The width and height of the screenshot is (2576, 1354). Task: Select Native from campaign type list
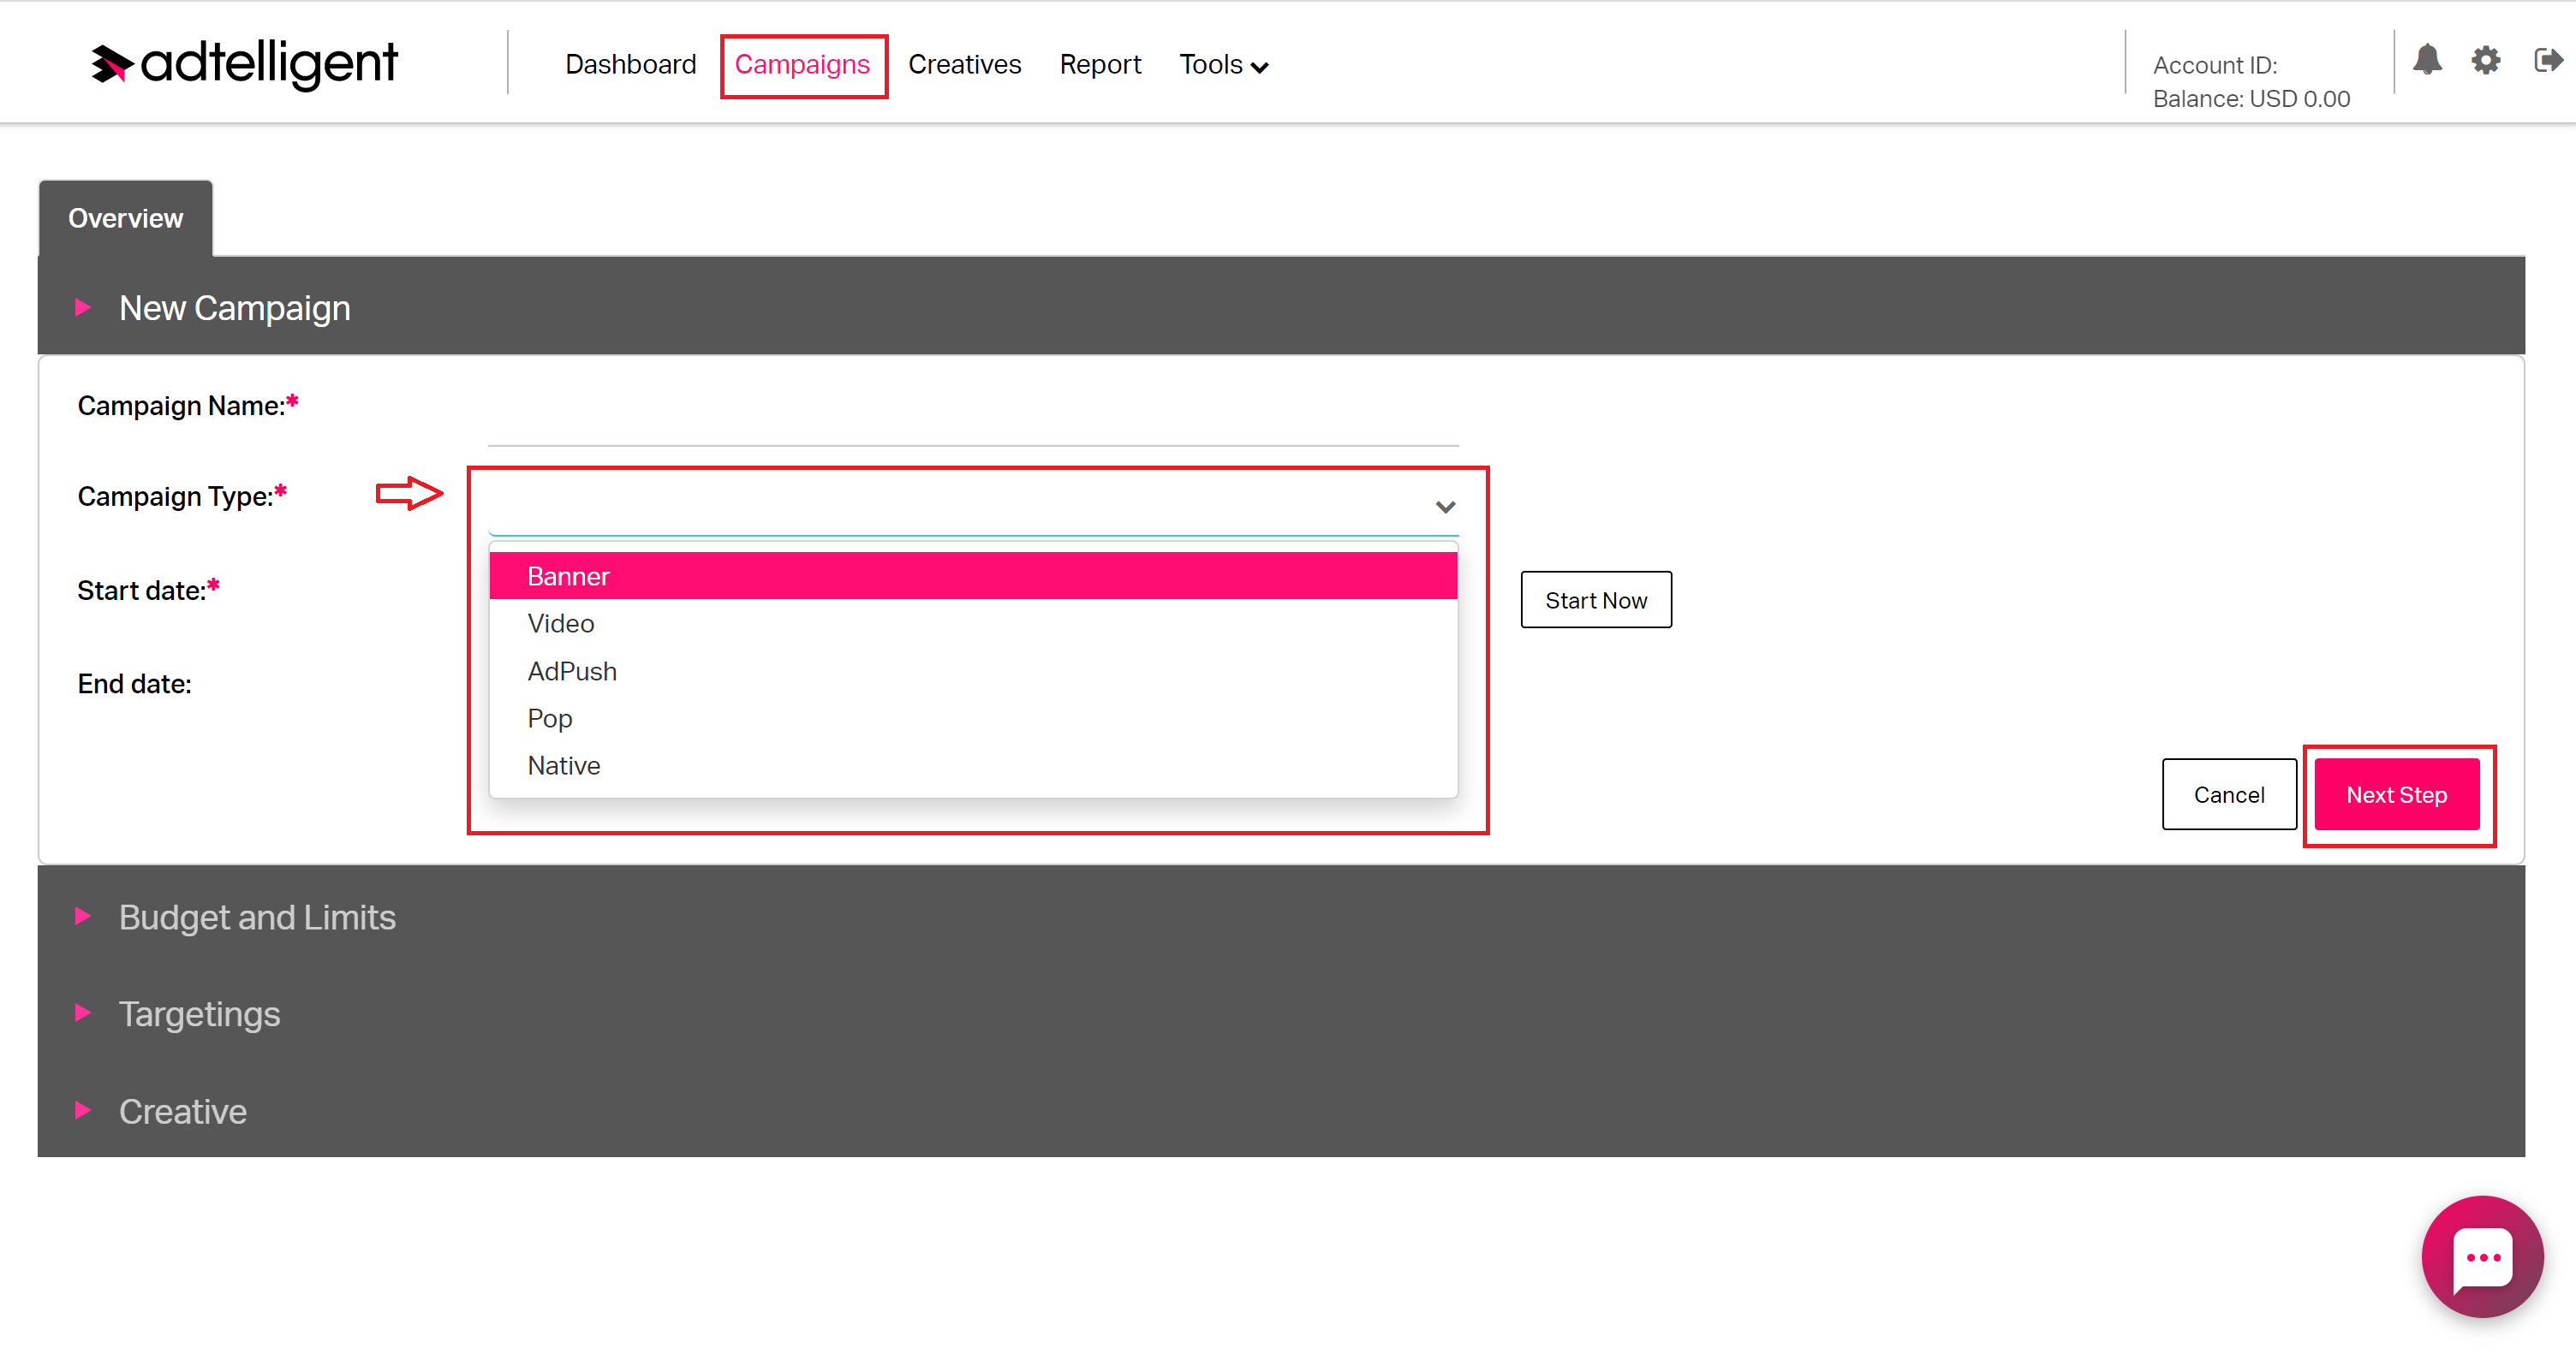563,764
